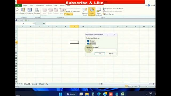Click Cancel in the Protect dialog
This screenshot has height=96, width=171.
pyautogui.click(x=111, y=54)
